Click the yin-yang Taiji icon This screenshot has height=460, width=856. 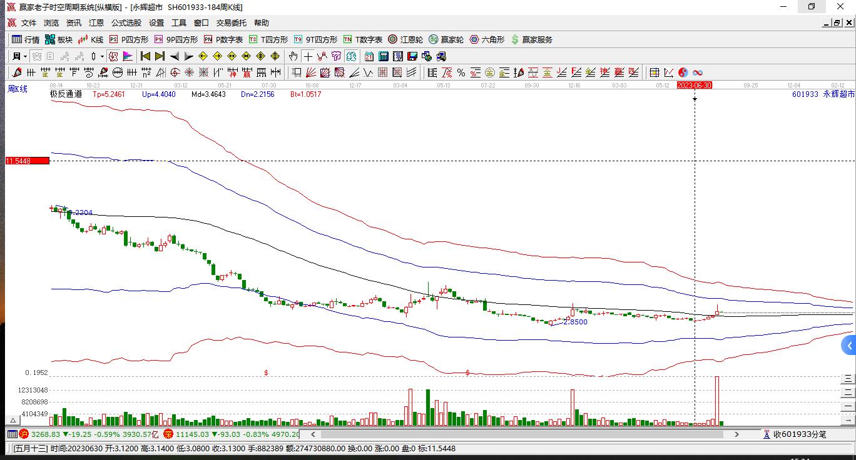(683, 72)
